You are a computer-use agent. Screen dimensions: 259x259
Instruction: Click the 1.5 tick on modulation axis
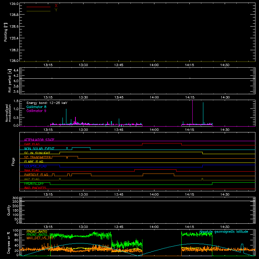coord(16,101)
